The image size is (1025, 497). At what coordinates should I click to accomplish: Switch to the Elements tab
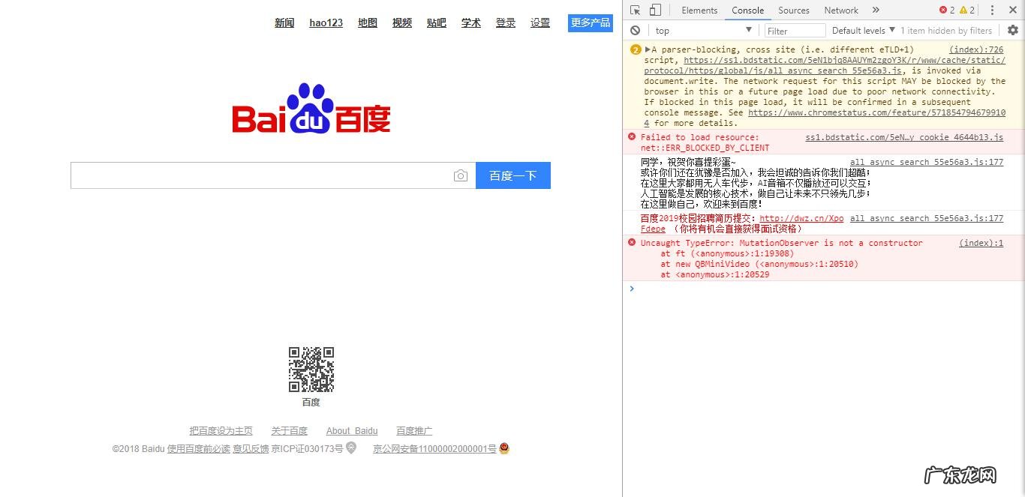[x=699, y=10]
